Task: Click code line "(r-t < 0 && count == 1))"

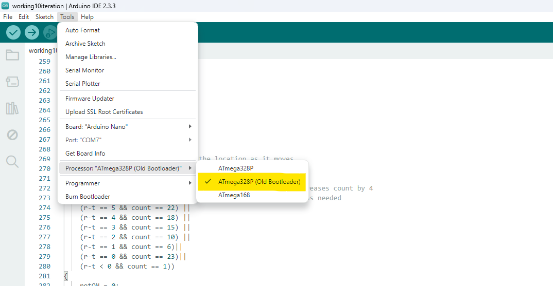Action: (x=127, y=266)
